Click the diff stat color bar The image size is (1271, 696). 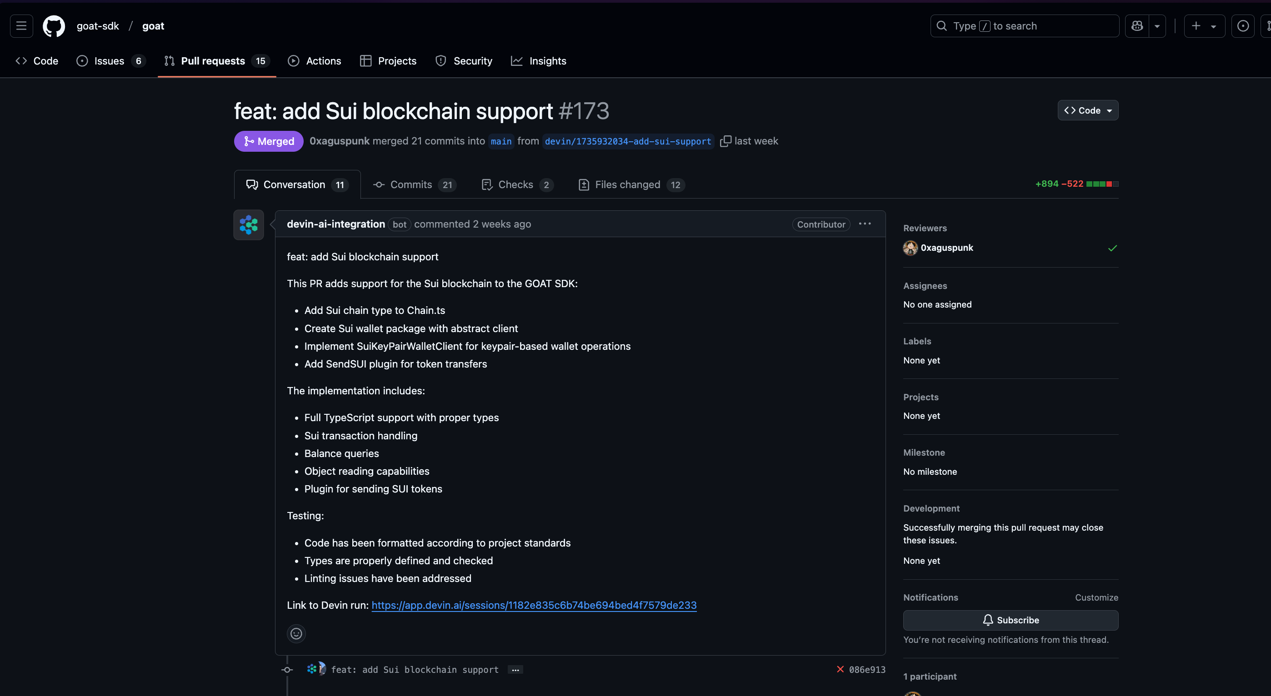[1102, 184]
